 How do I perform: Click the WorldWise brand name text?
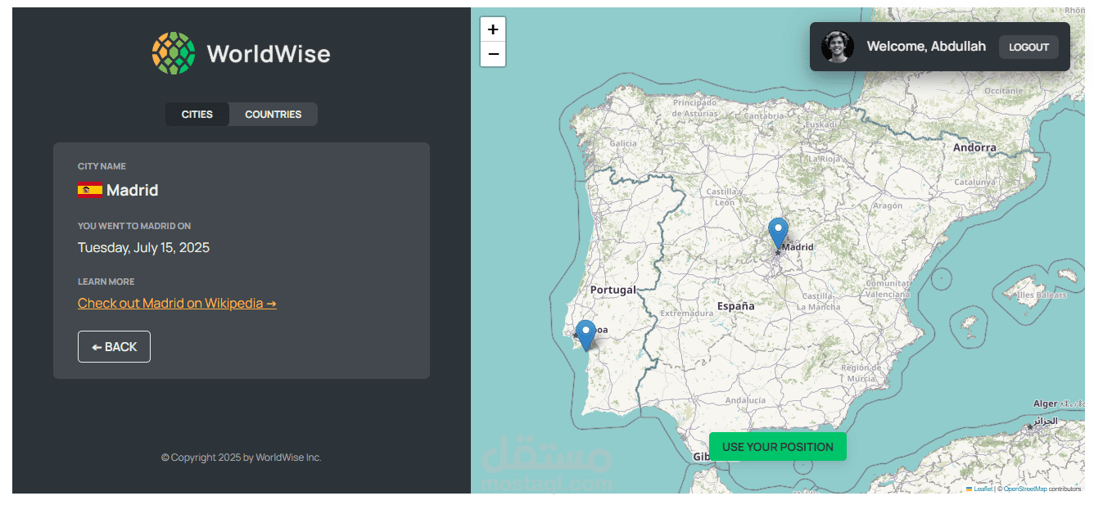coord(269,54)
